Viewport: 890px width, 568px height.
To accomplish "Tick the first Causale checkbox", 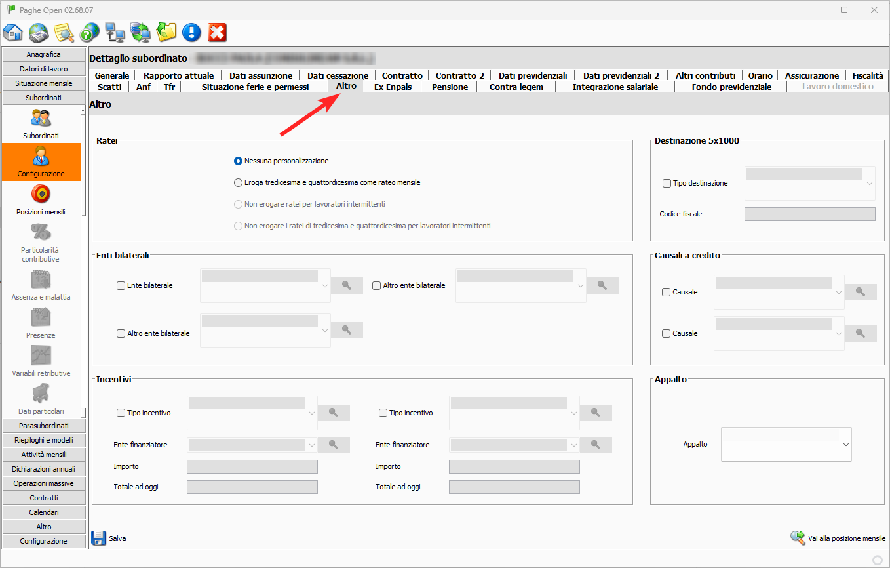I will tap(667, 293).
